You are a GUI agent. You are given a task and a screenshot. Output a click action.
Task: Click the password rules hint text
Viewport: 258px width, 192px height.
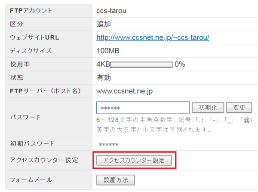pyautogui.click(x=177, y=125)
